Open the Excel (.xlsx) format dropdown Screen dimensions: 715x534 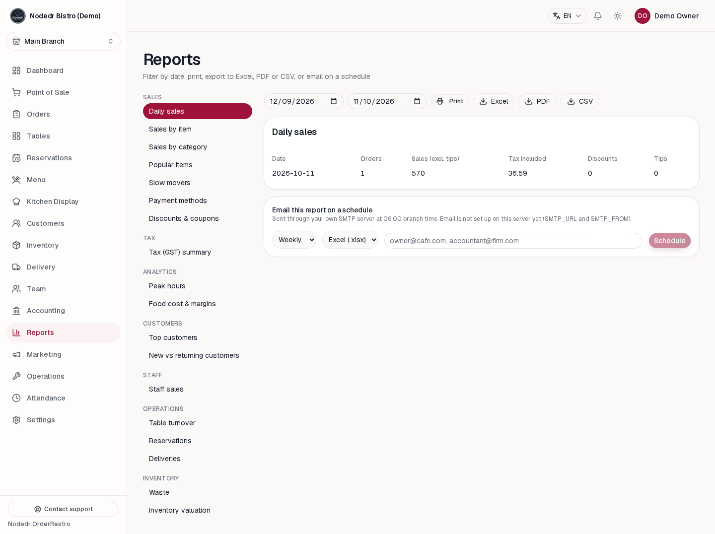coord(350,240)
